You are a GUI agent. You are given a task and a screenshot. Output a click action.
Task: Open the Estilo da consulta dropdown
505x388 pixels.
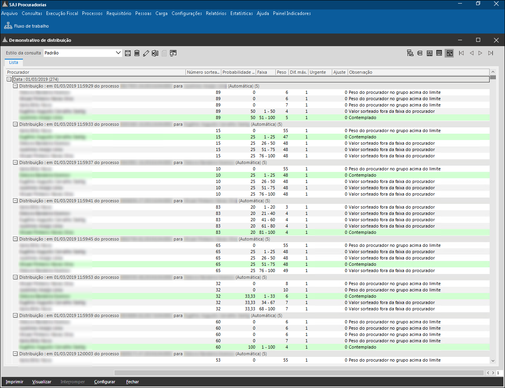pos(118,53)
